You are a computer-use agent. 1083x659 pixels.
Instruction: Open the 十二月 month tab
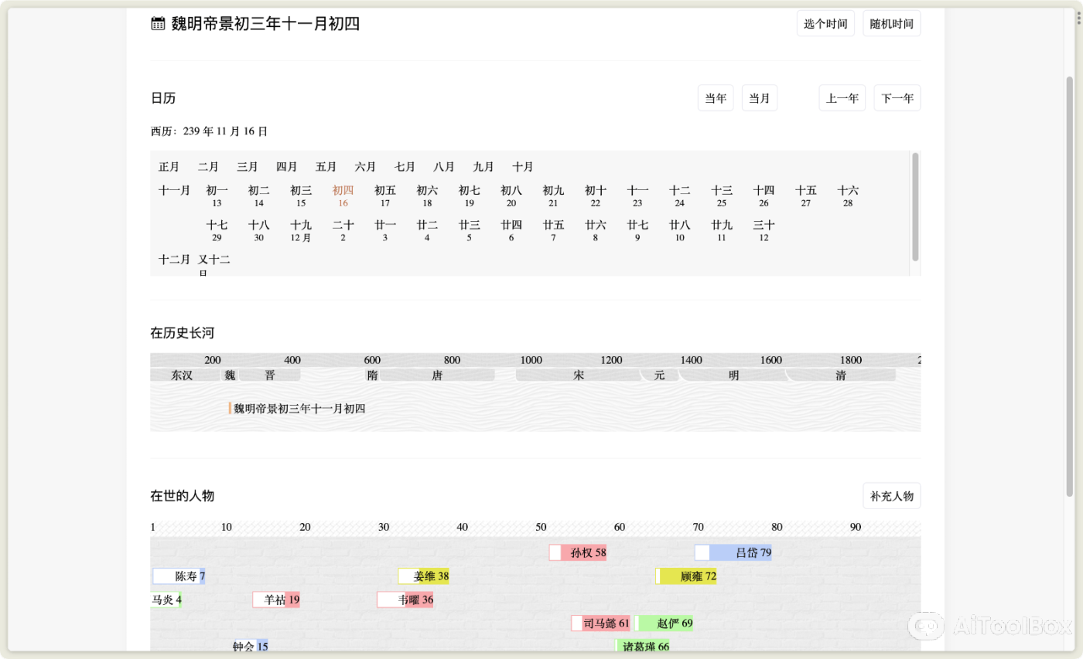tap(174, 260)
